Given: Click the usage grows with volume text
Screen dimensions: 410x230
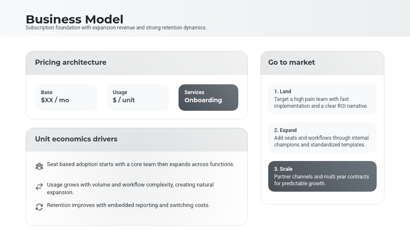Looking at the screenshot, I should (130, 188).
